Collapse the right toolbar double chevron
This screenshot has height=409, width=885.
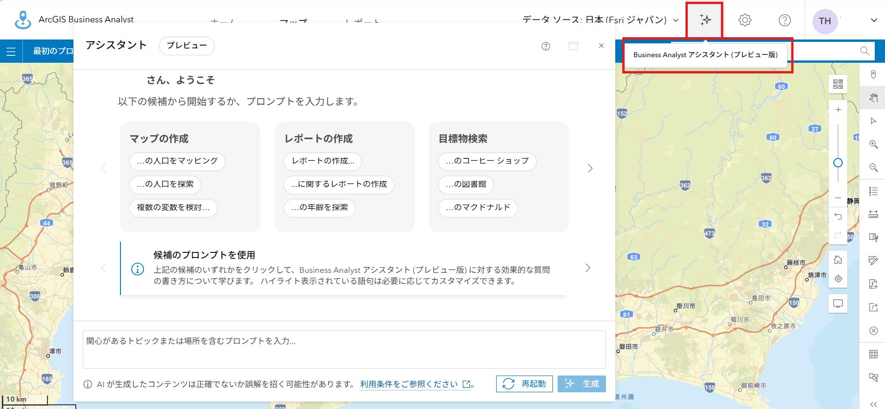click(873, 404)
